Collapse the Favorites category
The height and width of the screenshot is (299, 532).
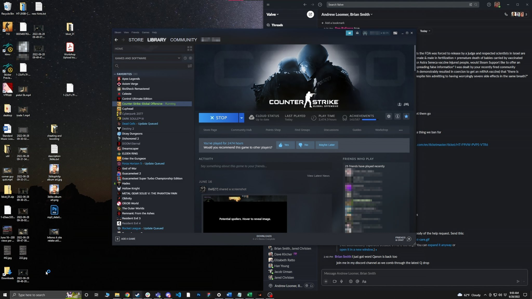(x=115, y=74)
